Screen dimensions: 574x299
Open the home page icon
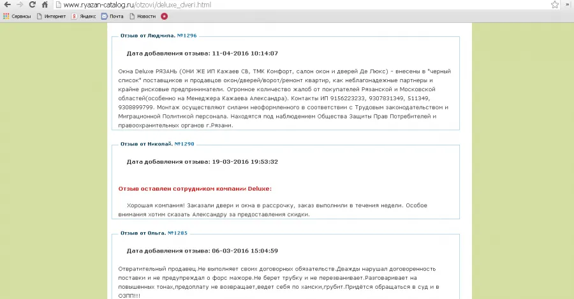point(45,4)
